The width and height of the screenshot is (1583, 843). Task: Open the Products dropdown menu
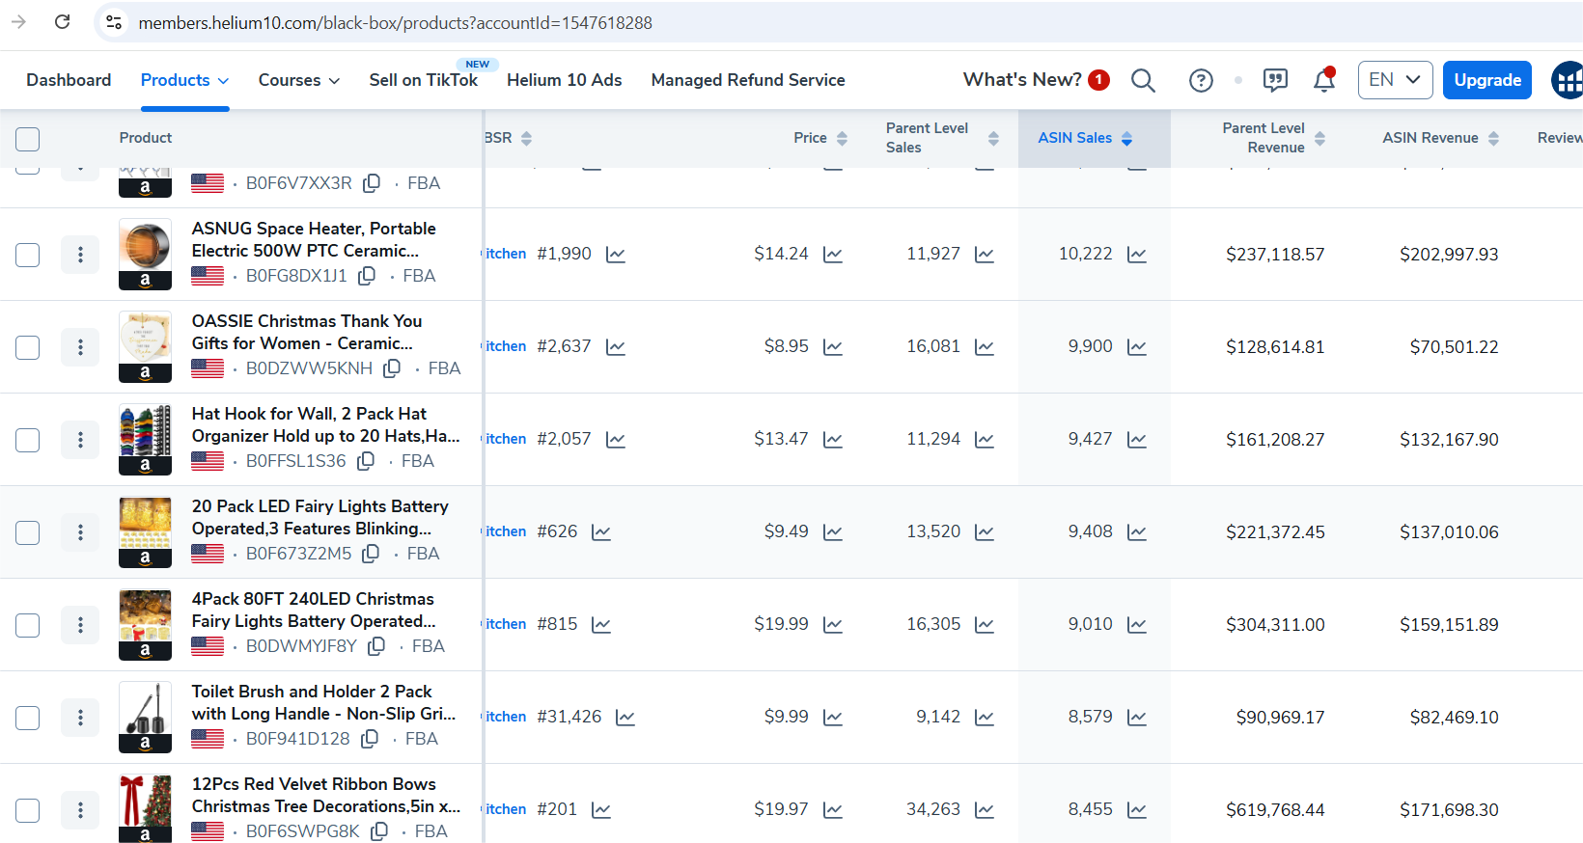pos(184,80)
